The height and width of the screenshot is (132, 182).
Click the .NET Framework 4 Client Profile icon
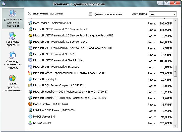pos(30,60)
